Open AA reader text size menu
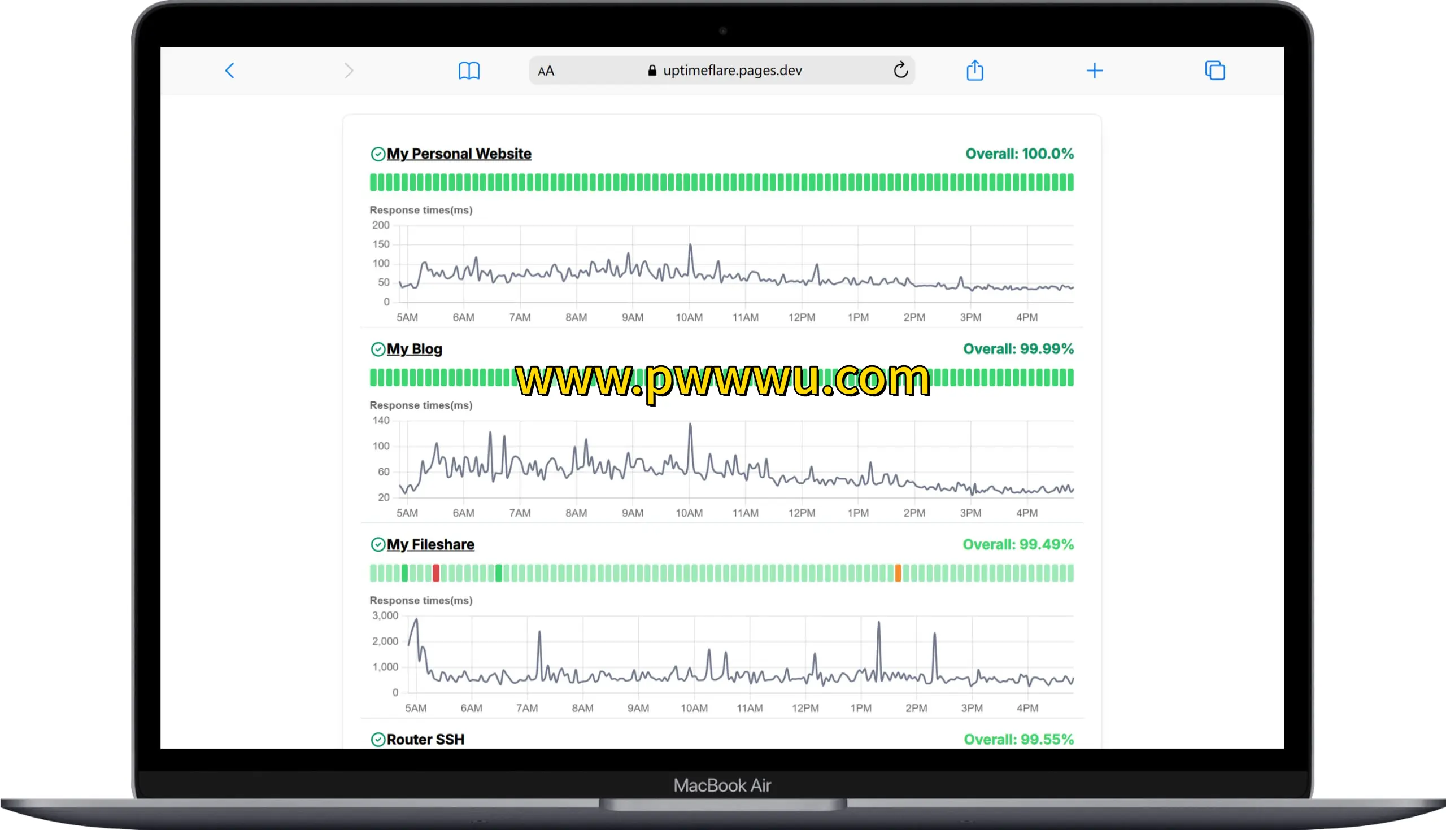Viewport: 1446px width, 830px height. click(546, 71)
